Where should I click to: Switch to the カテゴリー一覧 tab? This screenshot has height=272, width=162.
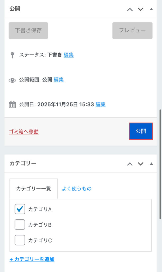tap(34, 189)
